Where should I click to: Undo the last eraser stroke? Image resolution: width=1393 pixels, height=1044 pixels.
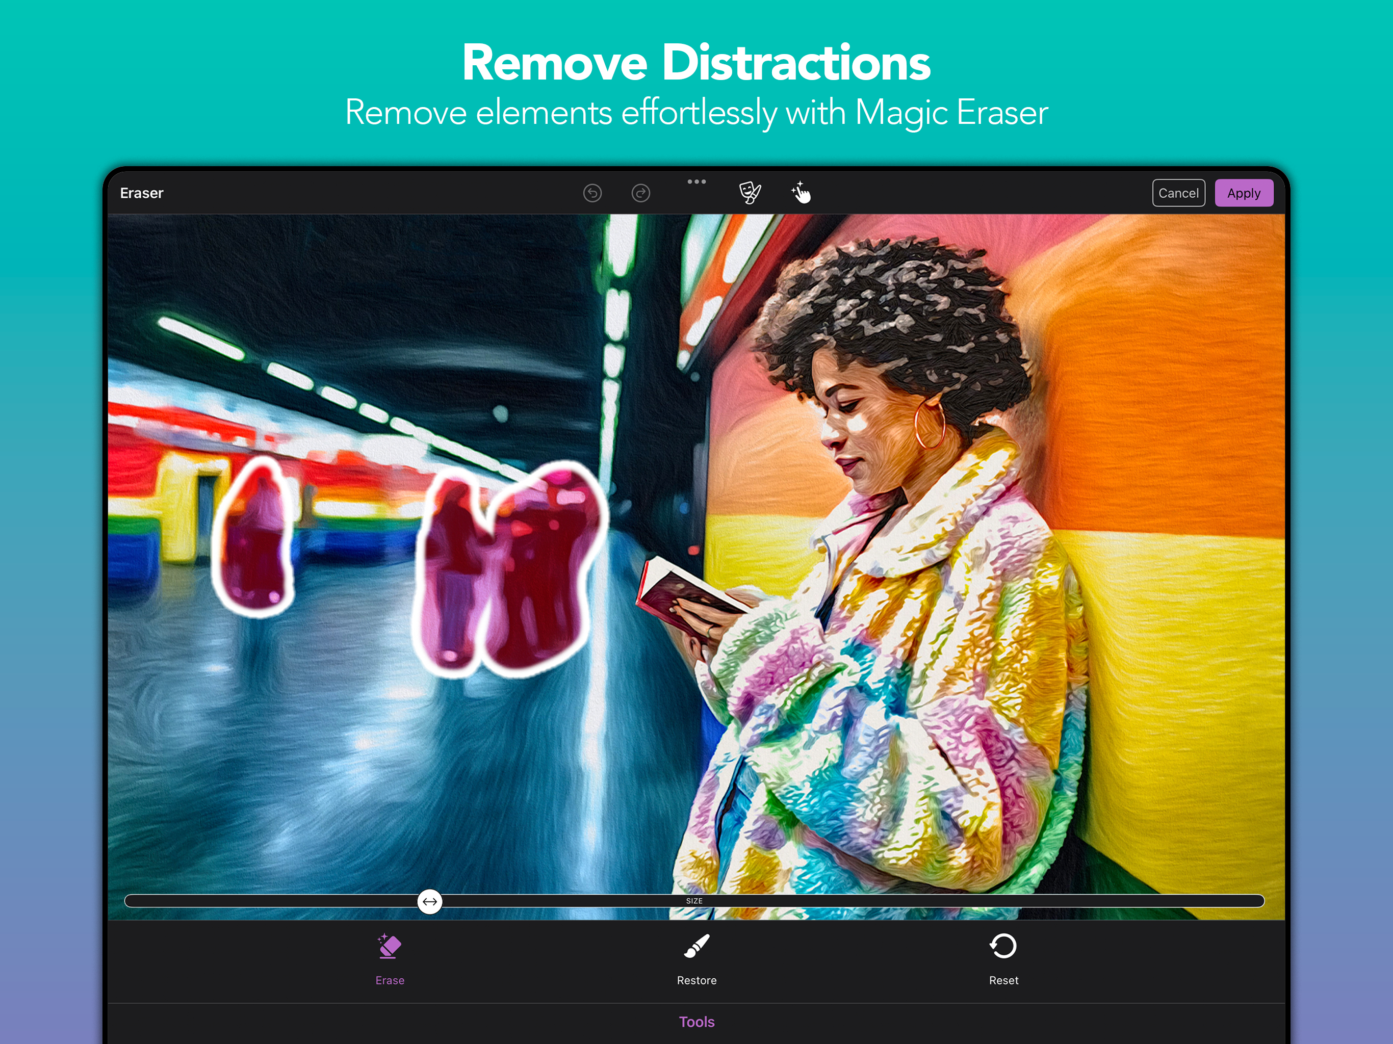(592, 193)
